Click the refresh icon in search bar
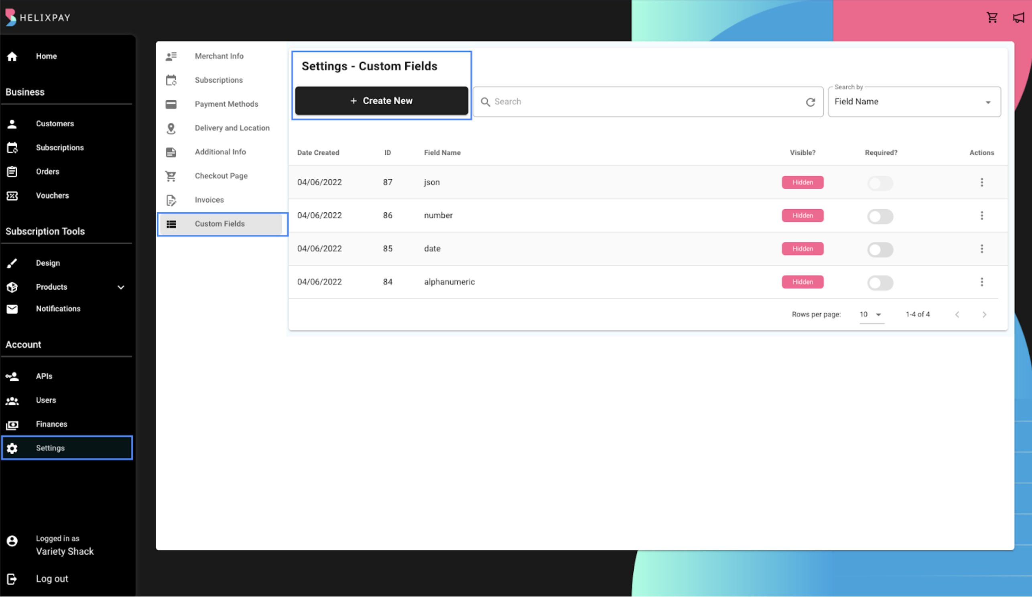Screen dimensions: 1032x597 pos(810,102)
